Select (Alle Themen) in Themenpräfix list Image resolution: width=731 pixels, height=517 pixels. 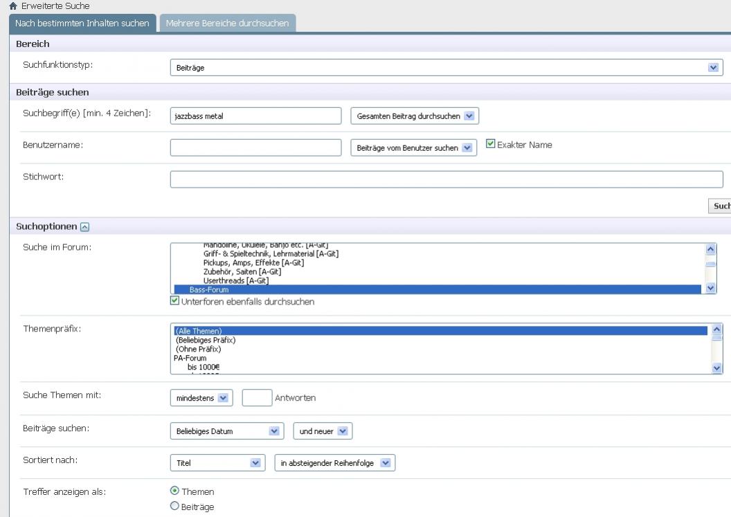[440, 331]
